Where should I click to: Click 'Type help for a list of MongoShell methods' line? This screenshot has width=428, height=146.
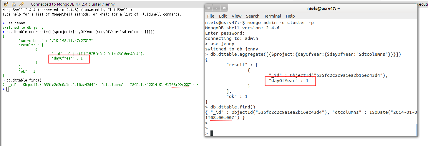92,14
